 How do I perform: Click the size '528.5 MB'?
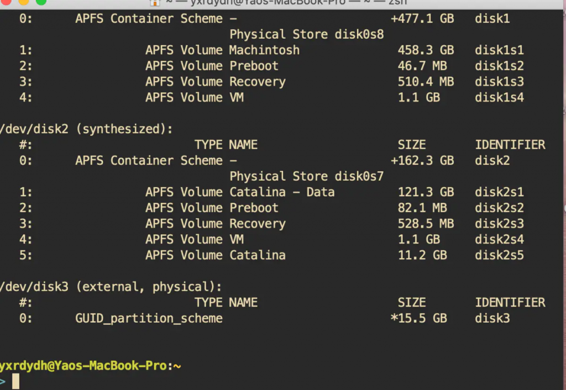pyautogui.click(x=426, y=224)
